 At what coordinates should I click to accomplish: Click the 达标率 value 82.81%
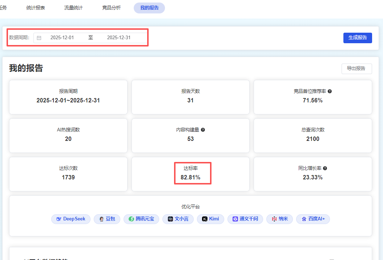click(190, 177)
